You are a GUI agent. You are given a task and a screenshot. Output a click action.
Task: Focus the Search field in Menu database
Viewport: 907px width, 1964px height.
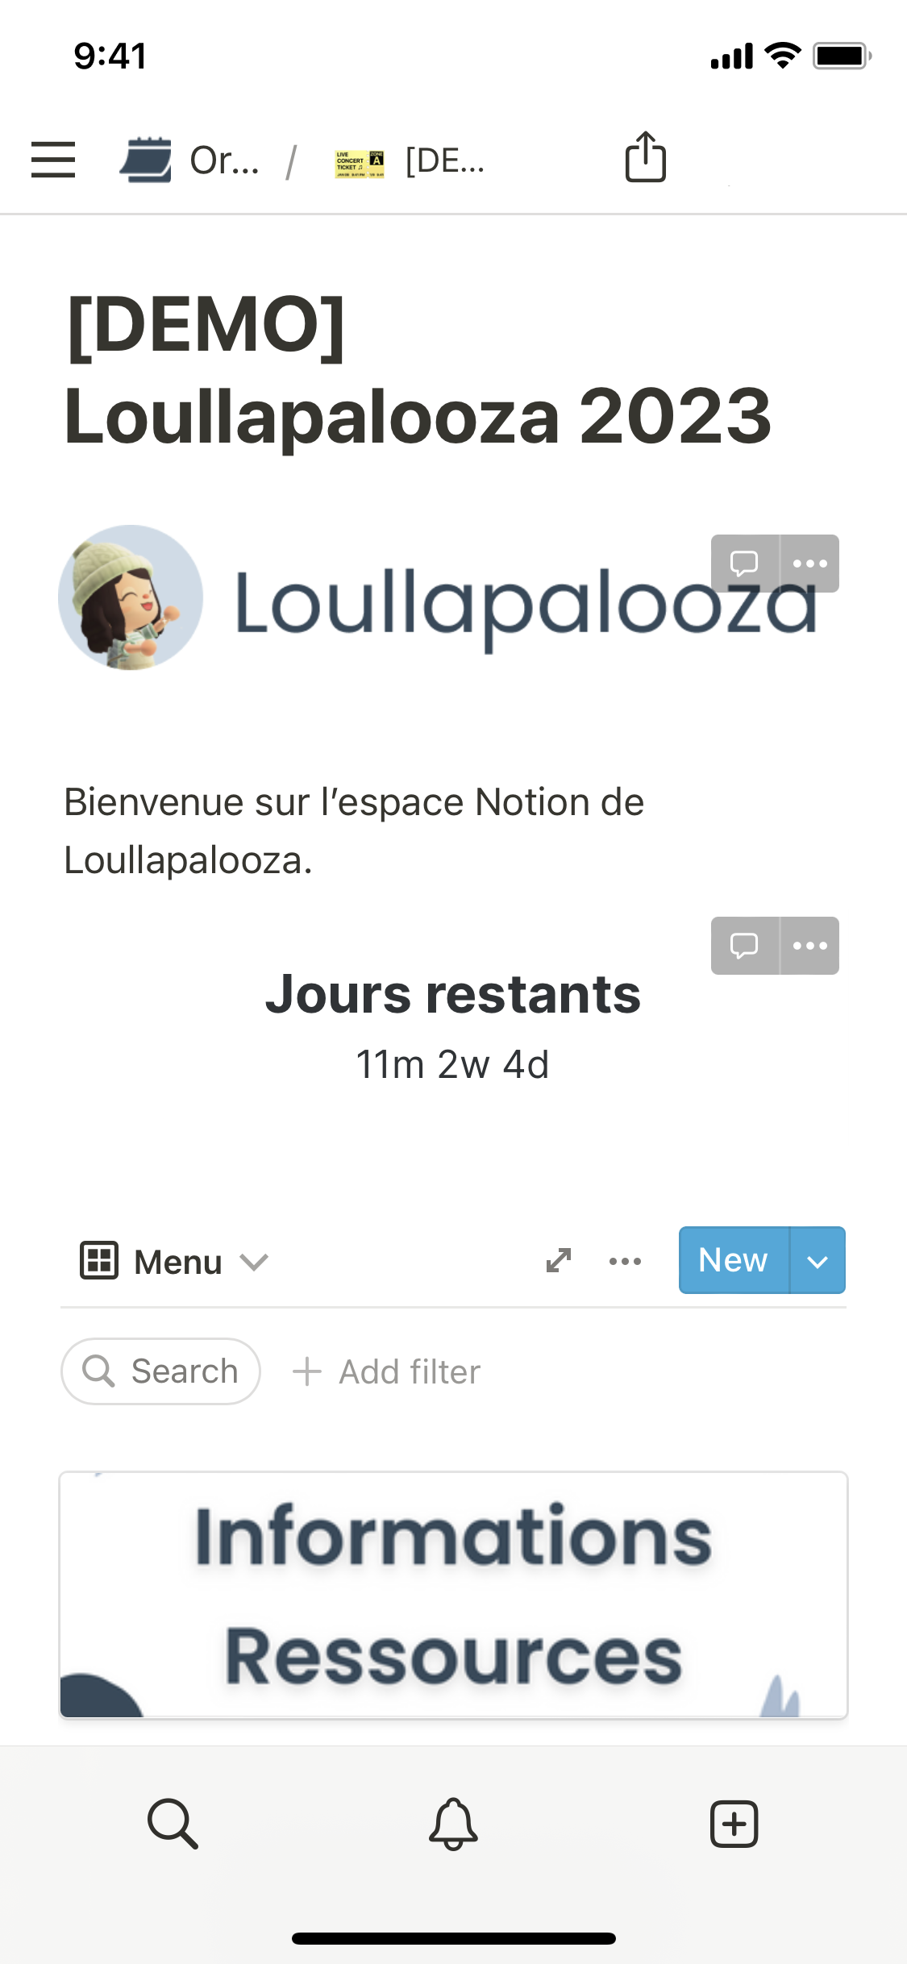[161, 1371]
